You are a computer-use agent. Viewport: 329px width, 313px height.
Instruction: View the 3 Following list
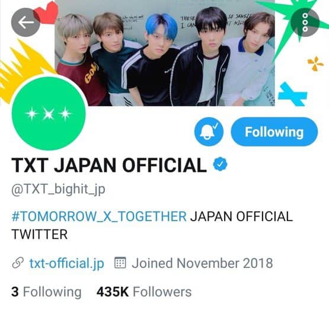pos(46,292)
